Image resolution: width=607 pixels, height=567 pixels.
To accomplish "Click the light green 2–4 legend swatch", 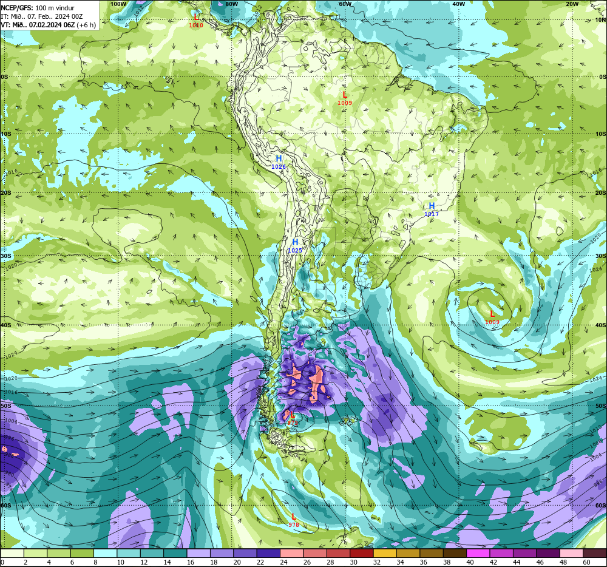I will pyautogui.click(x=36, y=554).
